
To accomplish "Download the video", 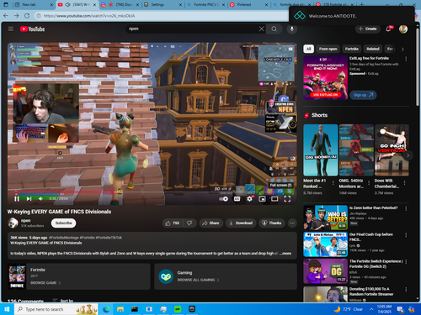I will pos(241,223).
